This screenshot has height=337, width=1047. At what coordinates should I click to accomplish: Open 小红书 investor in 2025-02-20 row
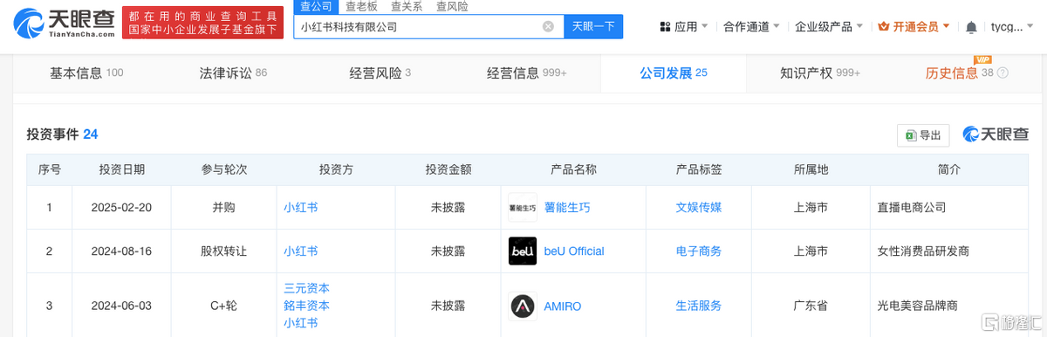tap(301, 208)
